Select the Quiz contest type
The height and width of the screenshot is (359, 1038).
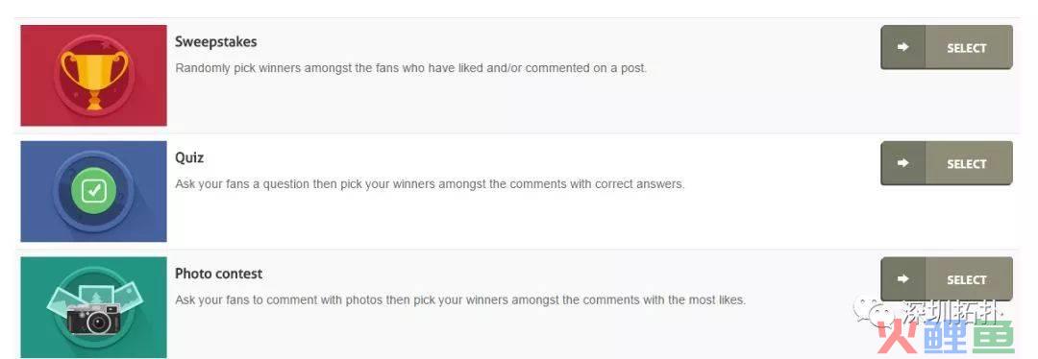pyautogui.click(x=947, y=163)
